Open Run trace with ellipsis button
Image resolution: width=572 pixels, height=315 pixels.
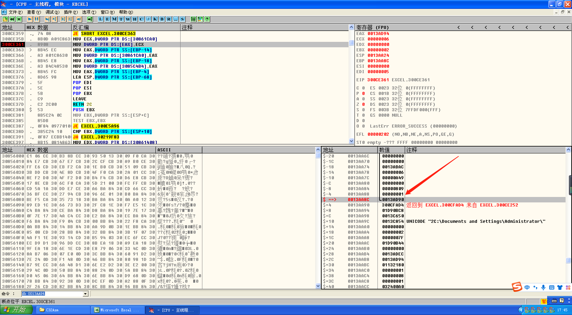176,19
